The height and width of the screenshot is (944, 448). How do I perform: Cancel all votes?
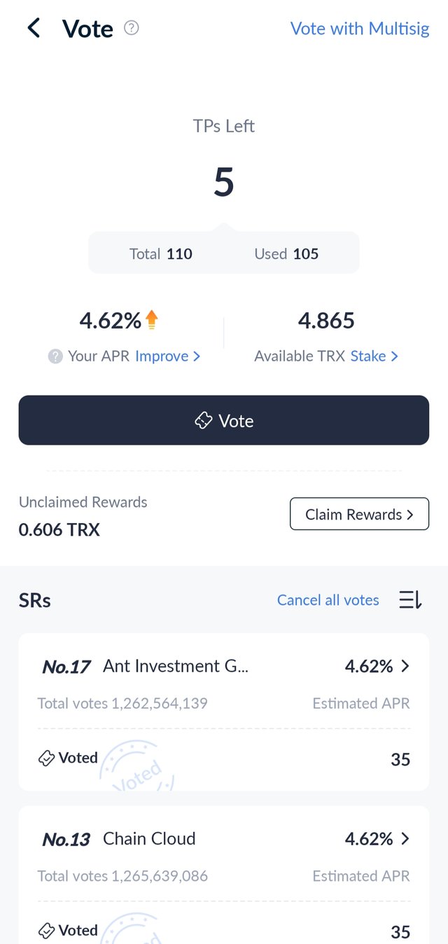click(x=328, y=600)
